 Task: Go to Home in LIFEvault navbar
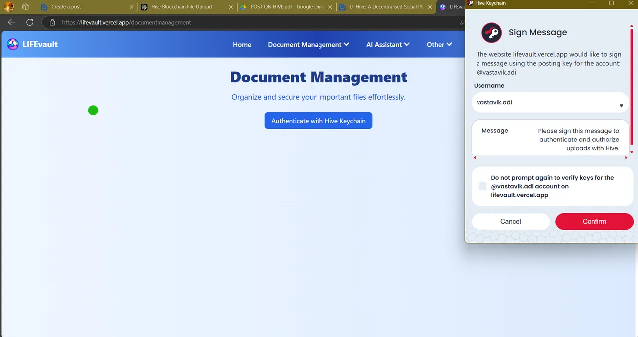tap(242, 44)
